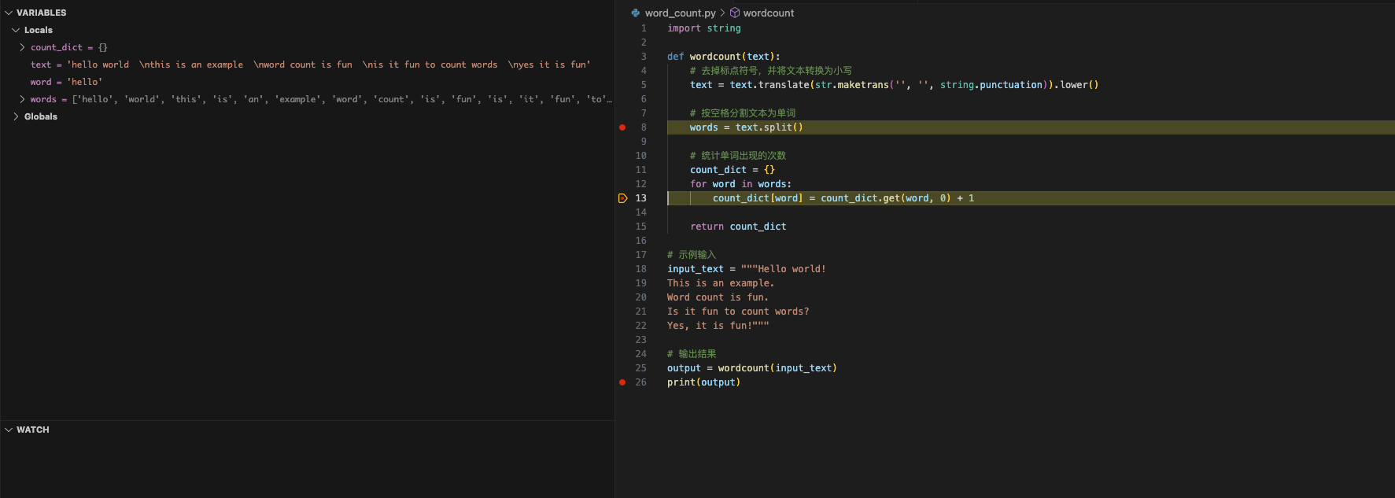Toggle the breakpoint on line 26
The width and height of the screenshot is (1395, 498).
point(622,382)
